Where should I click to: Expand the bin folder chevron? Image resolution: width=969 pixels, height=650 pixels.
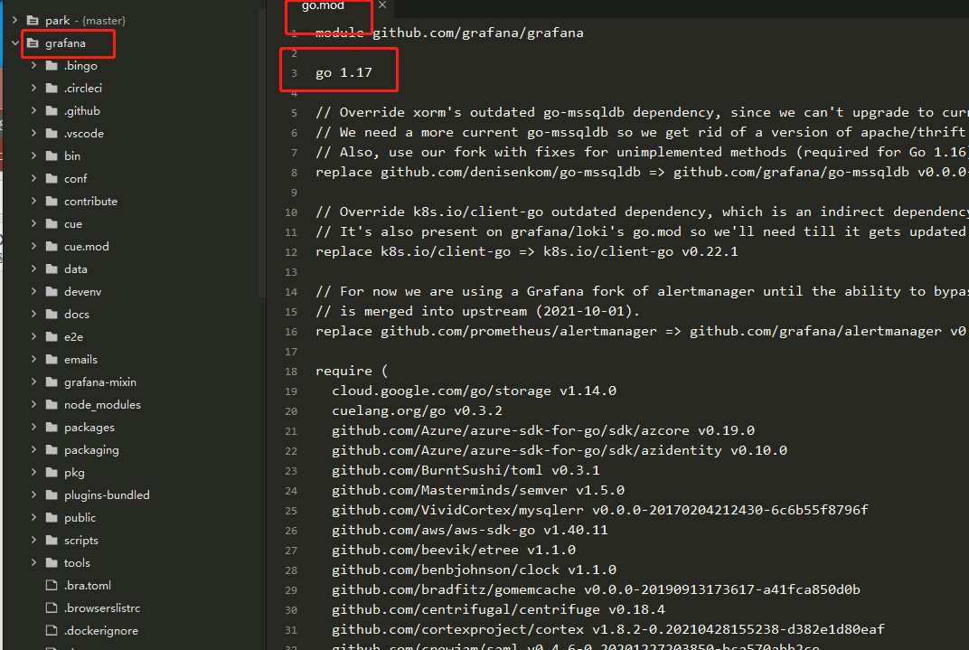34,155
